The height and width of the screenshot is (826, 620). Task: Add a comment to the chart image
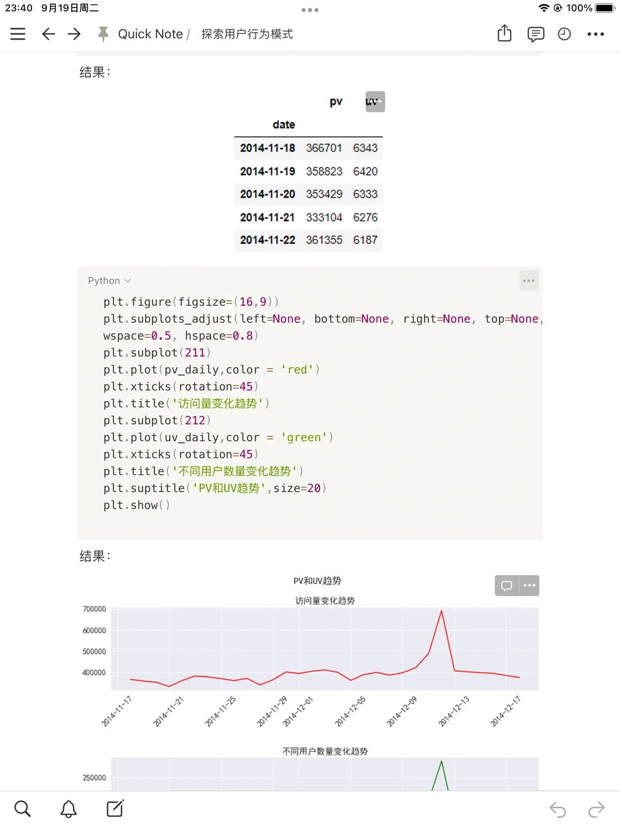(x=507, y=586)
